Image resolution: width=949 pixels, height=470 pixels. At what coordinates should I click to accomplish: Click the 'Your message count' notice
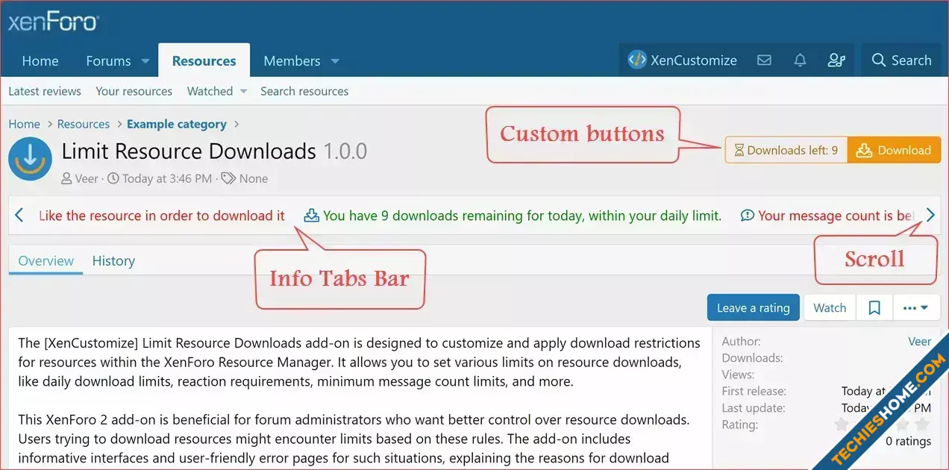(x=836, y=216)
